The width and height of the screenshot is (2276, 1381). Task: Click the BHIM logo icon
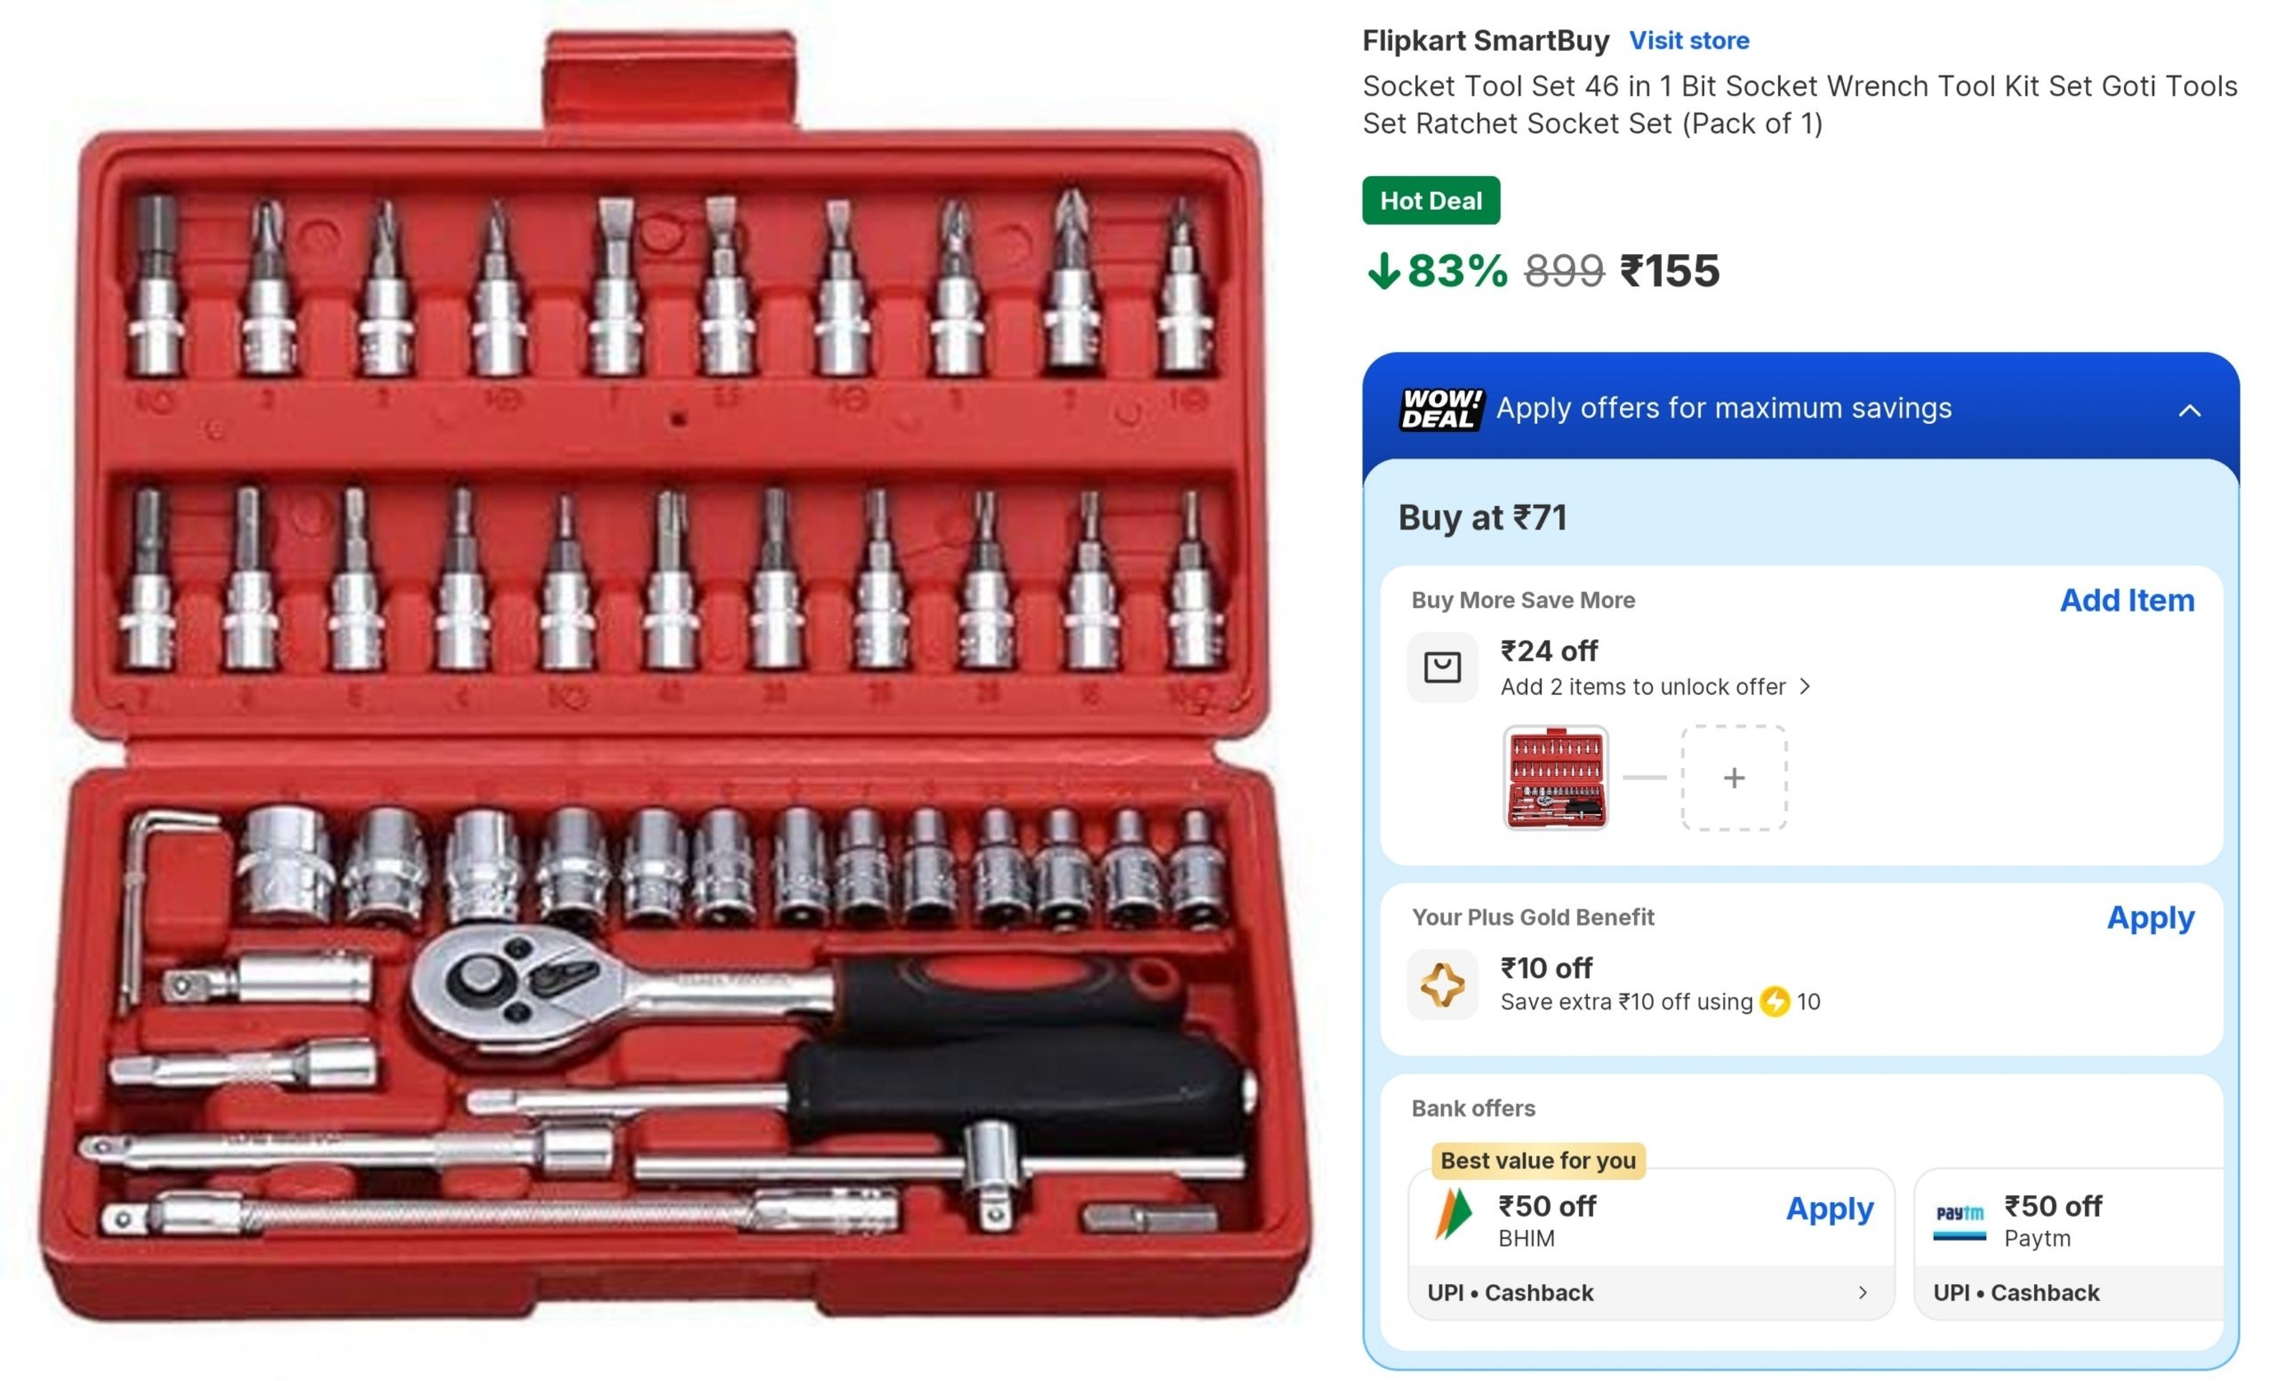click(1453, 1213)
